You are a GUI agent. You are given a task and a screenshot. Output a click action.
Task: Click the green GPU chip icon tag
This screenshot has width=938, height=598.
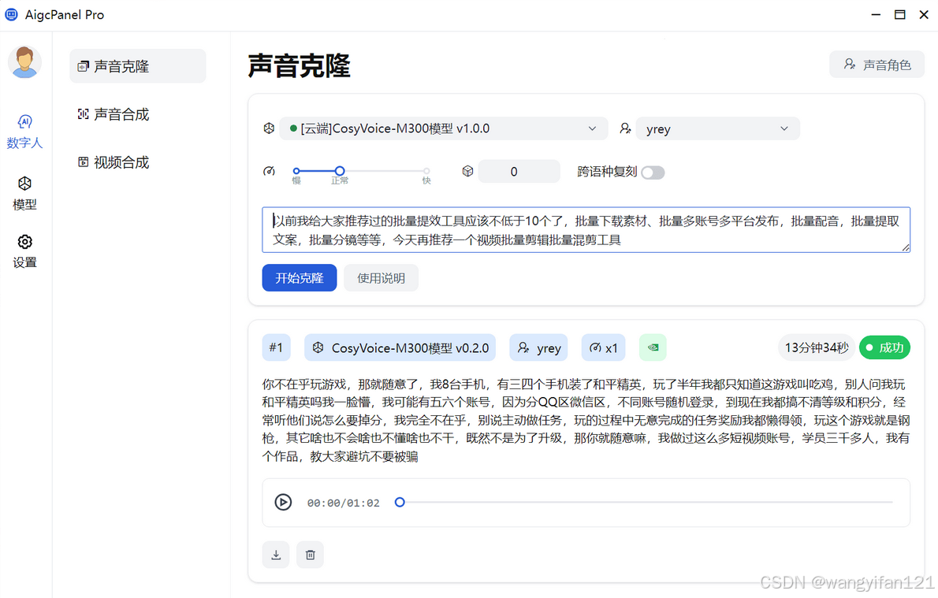point(653,347)
